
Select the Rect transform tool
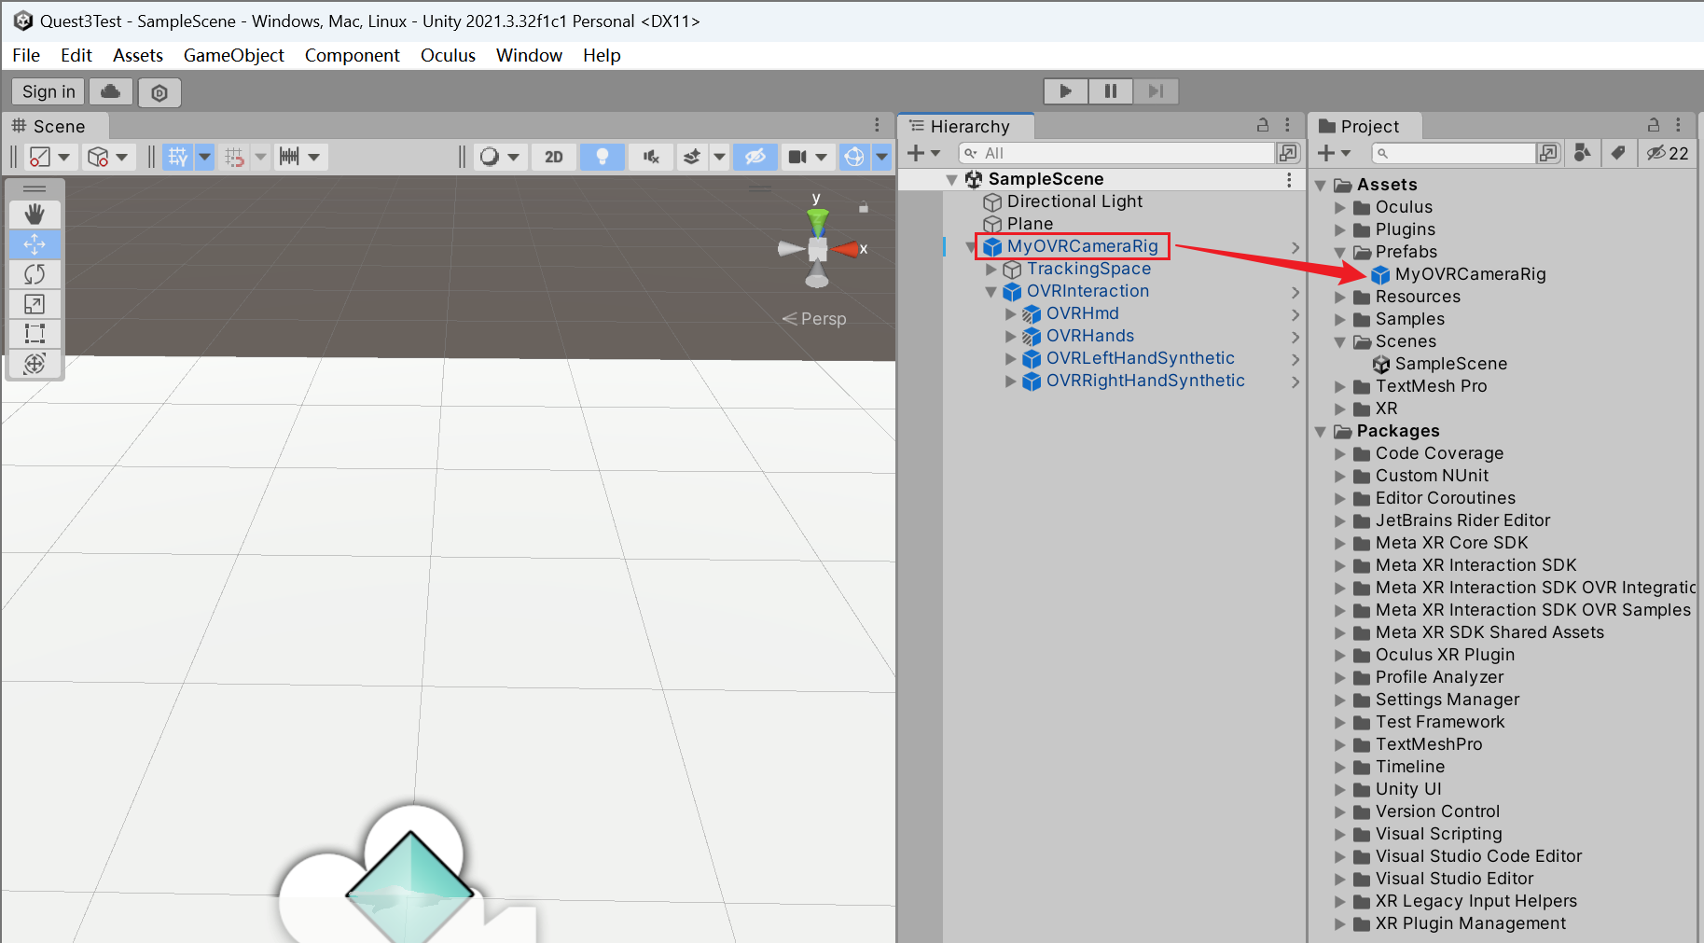pyautogui.click(x=35, y=334)
